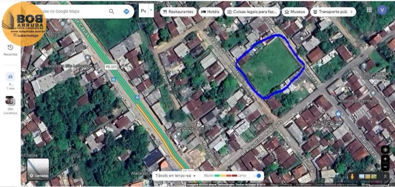Click the search magnifier icon
The height and width of the screenshot is (187, 395).
[x=112, y=11]
